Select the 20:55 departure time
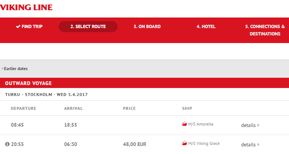Viewport: 289px width, 154px height. (x=17, y=144)
